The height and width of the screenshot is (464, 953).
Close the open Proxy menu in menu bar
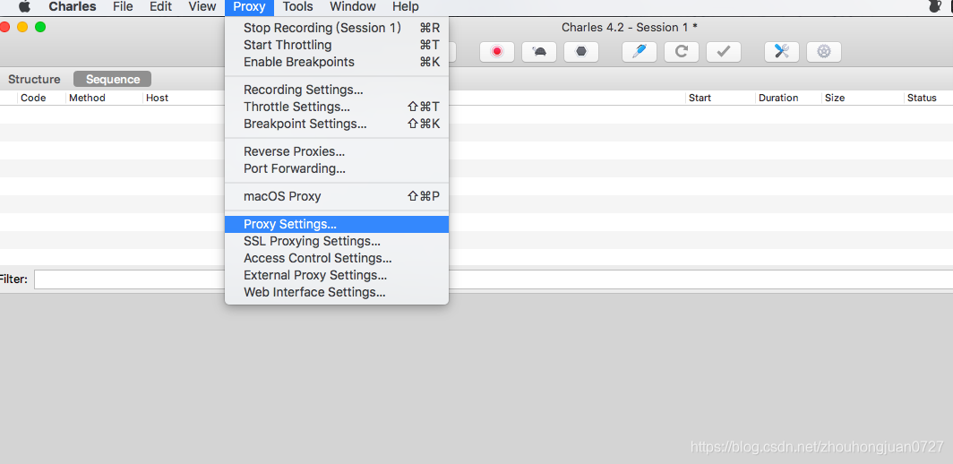pyautogui.click(x=249, y=7)
